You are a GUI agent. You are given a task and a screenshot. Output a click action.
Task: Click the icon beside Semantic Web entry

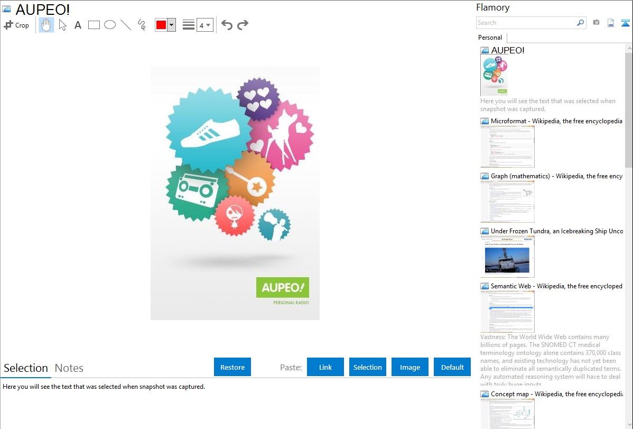[485, 286]
